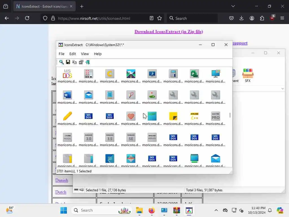Screen dimensions: 289x217
Task: Open the File menu in IconsExtract
Action: [x=61, y=54]
